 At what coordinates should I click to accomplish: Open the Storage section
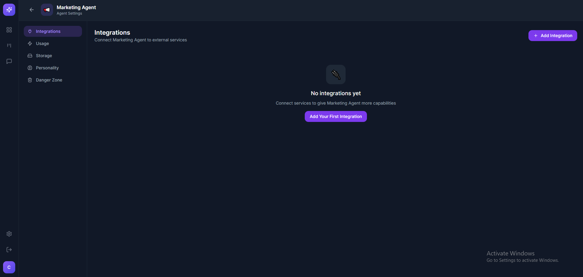click(43, 55)
